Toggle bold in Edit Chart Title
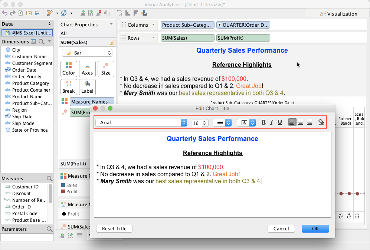This screenshot has height=250, width=370. (263, 122)
